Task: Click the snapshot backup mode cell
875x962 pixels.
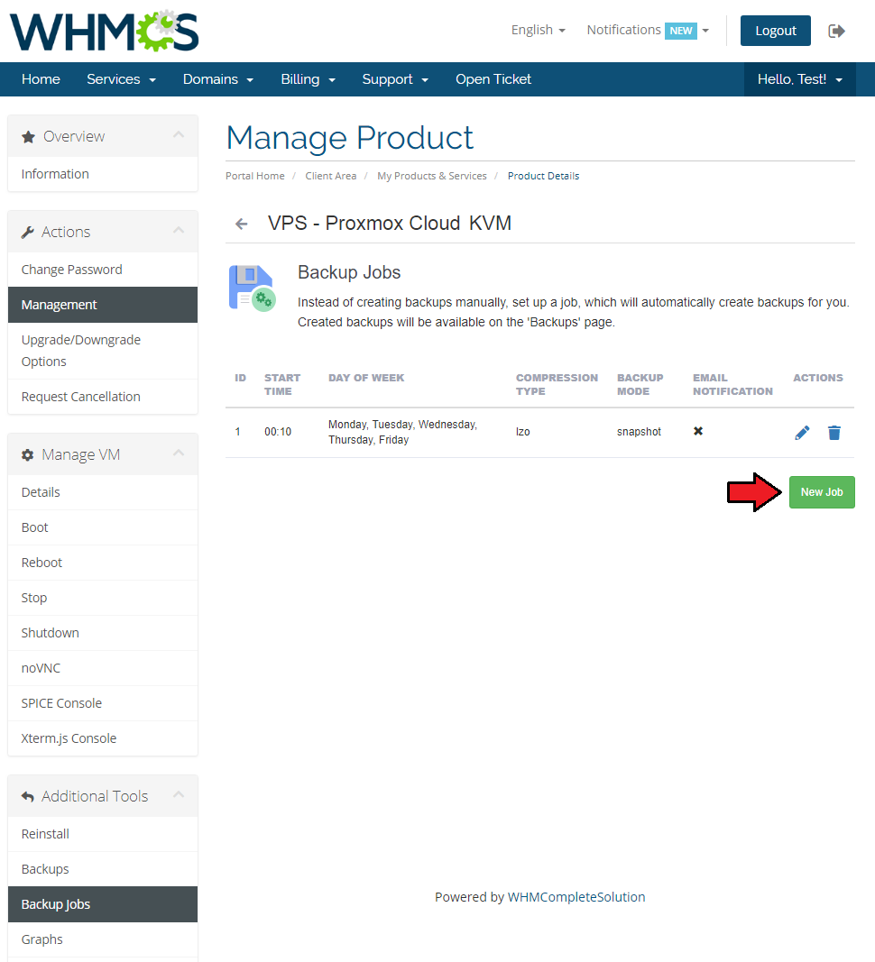Action: [639, 432]
